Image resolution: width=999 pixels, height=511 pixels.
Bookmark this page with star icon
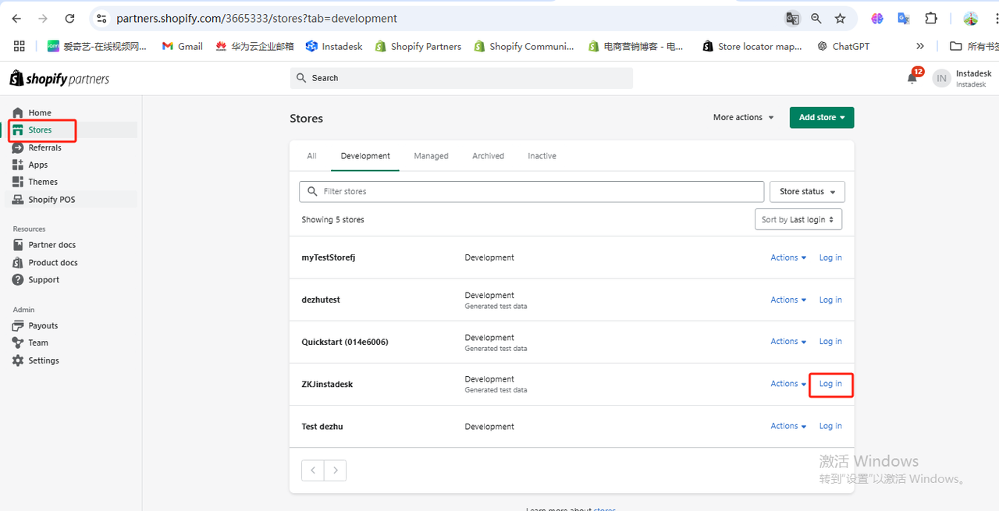click(840, 19)
